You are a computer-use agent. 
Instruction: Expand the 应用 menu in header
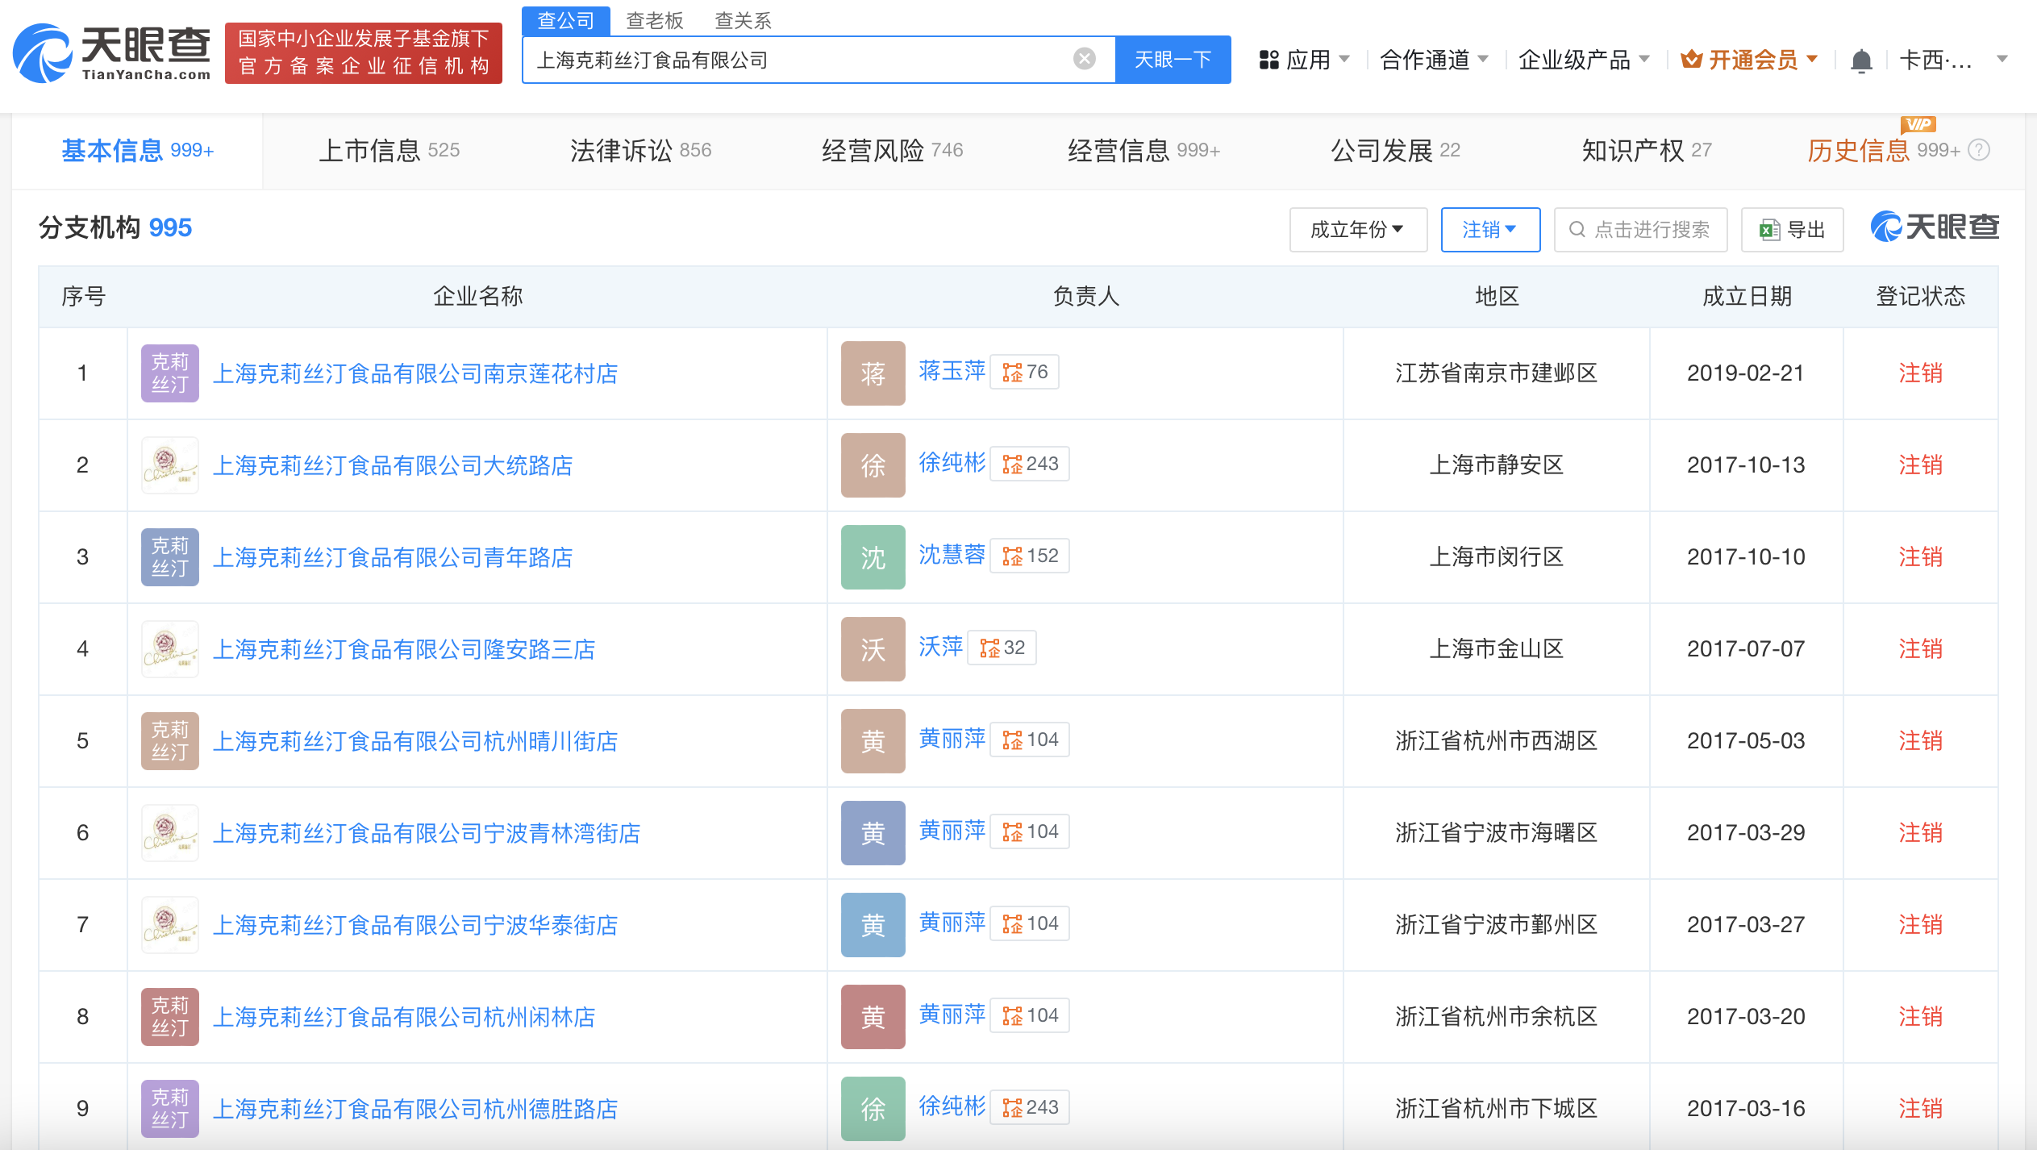tap(1304, 60)
